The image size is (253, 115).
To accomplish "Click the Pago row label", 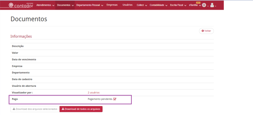I will click(15, 99).
